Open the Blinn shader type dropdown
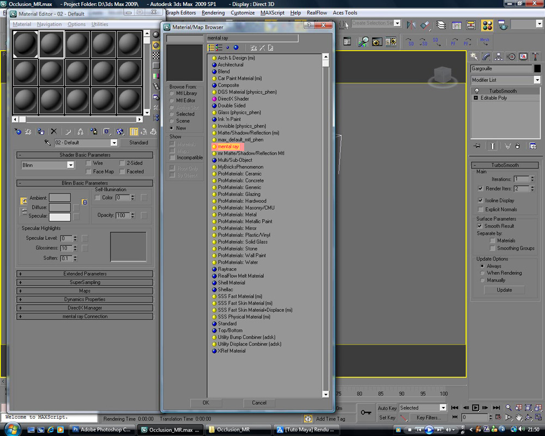Screen dimensions: 545x436 pyautogui.click(x=70, y=165)
